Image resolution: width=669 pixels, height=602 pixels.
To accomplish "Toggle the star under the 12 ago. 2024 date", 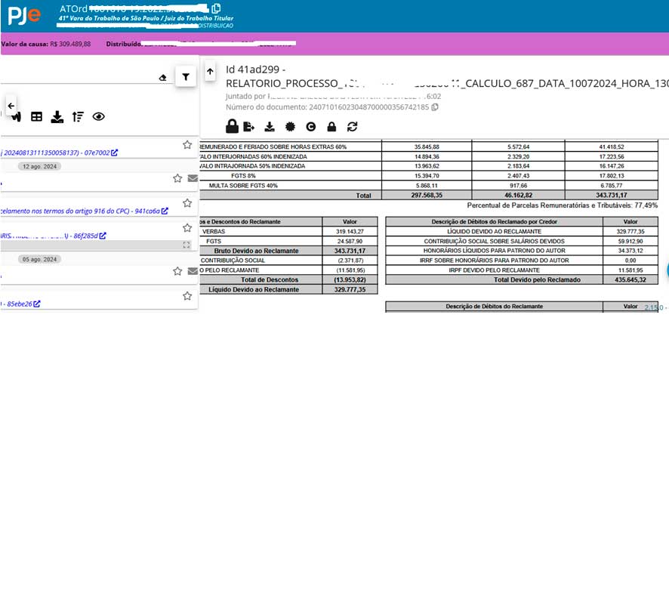I will click(177, 178).
